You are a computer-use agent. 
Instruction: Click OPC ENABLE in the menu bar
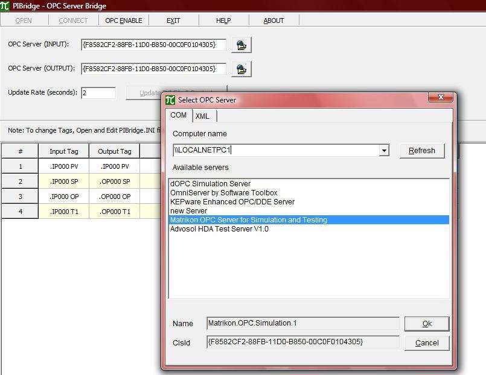click(x=124, y=20)
